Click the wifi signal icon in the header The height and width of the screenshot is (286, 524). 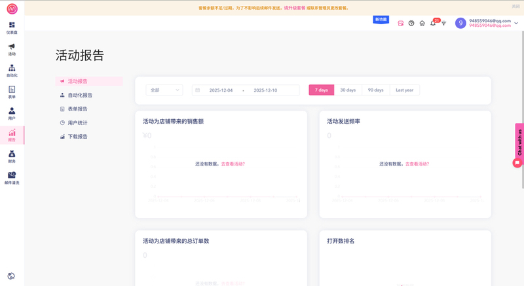click(x=444, y=23)
